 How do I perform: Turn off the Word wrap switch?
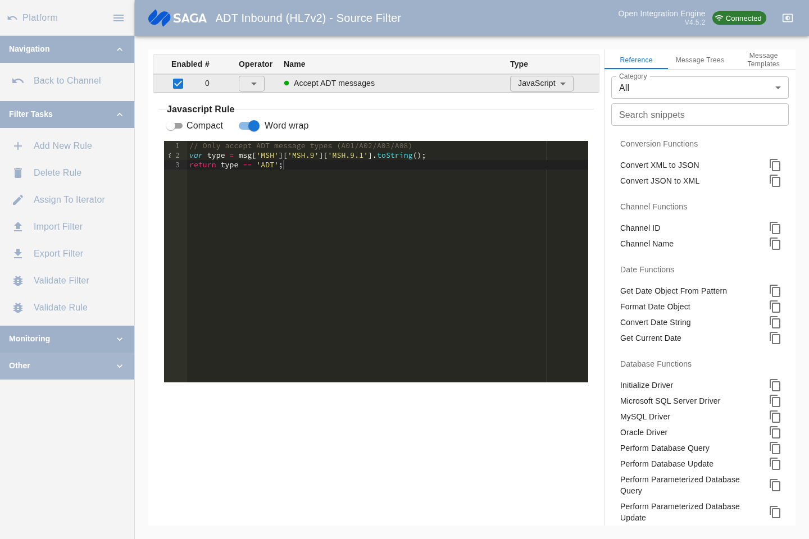point(249,126)
